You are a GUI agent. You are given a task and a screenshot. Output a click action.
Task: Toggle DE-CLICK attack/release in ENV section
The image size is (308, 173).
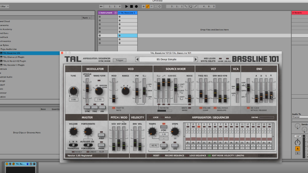pos(248,108)
